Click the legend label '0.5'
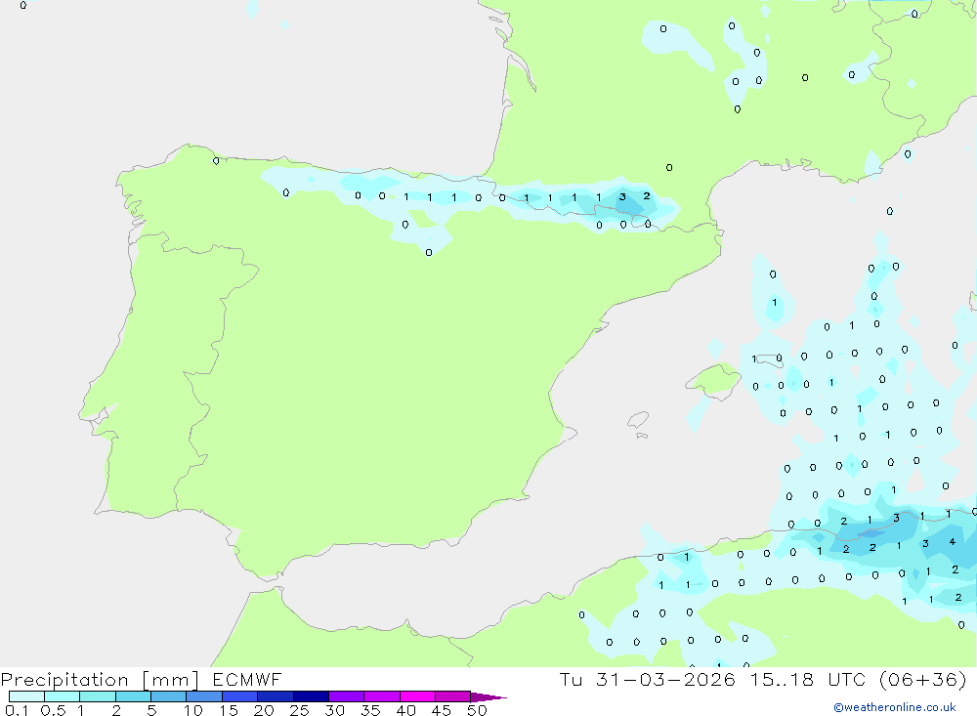The image size is (977, 716). point(53,710)
